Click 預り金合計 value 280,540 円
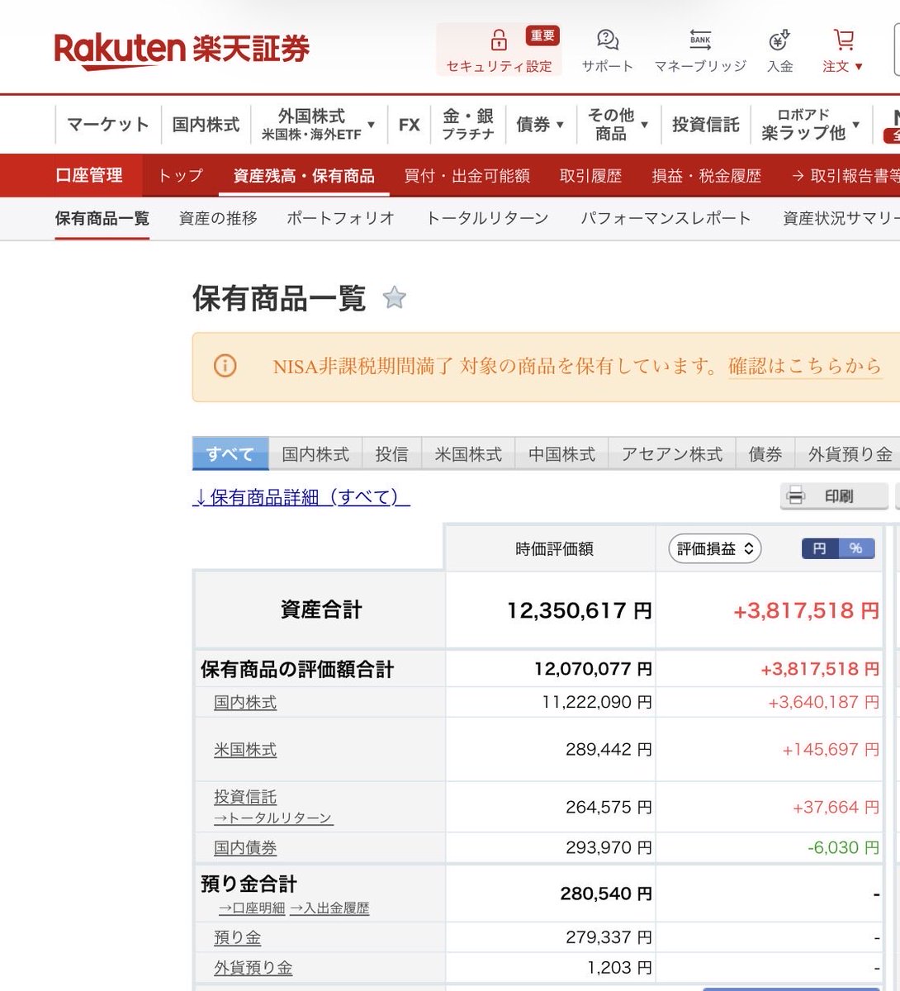Viewport: 900px width, 991px height. coord(606,894)
